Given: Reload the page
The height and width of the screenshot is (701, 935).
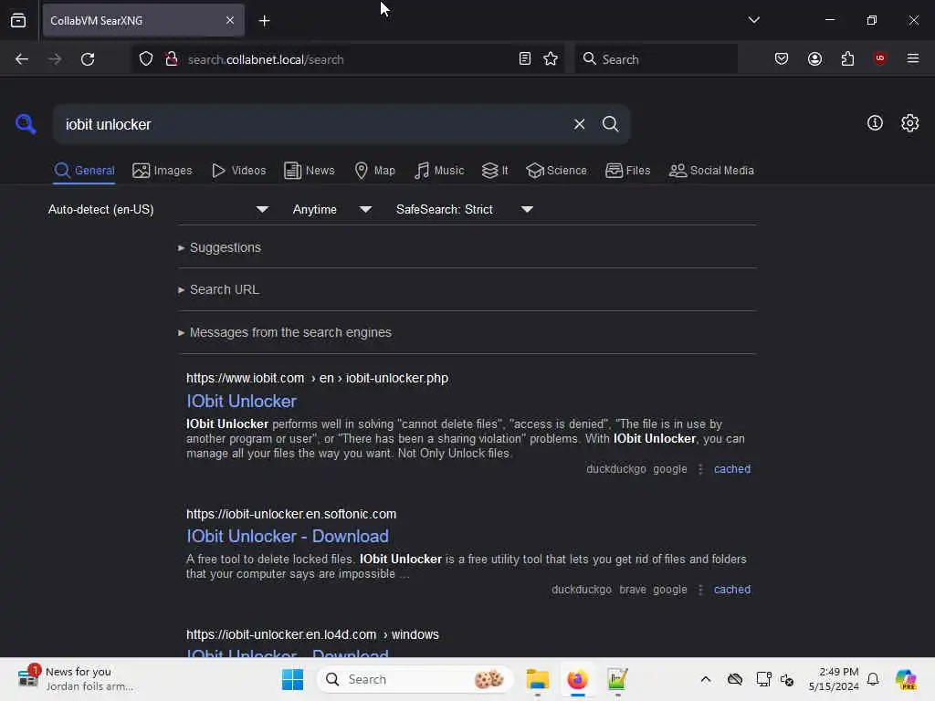Looking at the screenshot, I should point(88,59).
